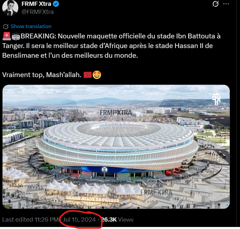Click the 26.3K Views count
Viewport: 240px width, 229px height.
click(x=117, y=220)
